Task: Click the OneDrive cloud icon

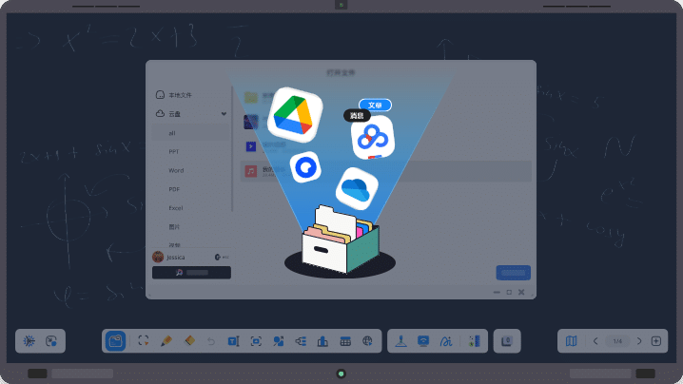Action: click(x=357, y=188)
